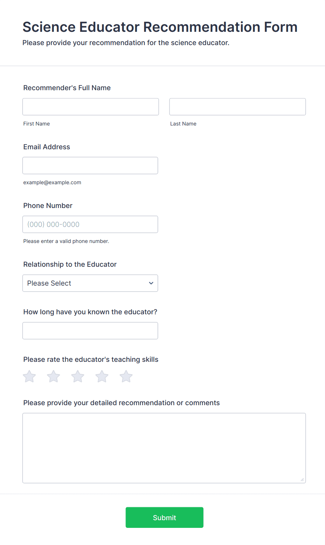The width and height of the screenshot is (325, 545).
Task: Click the "Last Name" sublabel
Action: (x=183, y=124)
